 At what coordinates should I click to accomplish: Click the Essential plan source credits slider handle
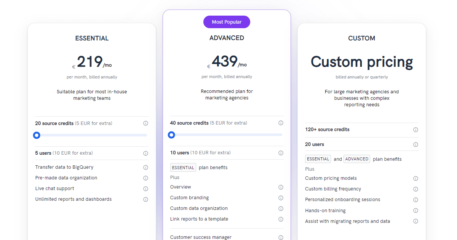37,135
